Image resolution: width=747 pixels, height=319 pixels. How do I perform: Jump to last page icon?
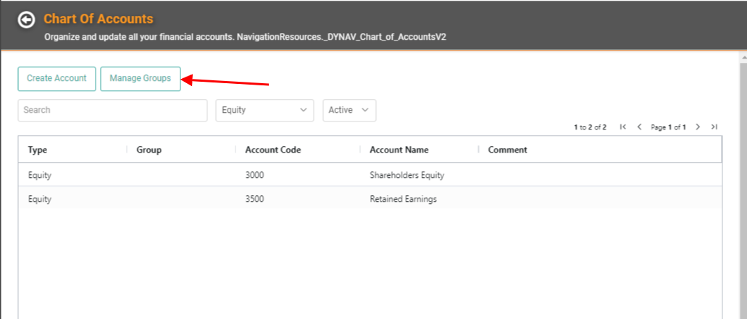tap(714, 127)
